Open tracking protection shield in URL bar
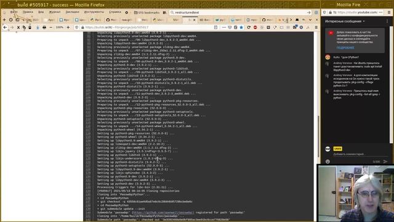This screenshot has width=394, height=222. tap(77, 27)
